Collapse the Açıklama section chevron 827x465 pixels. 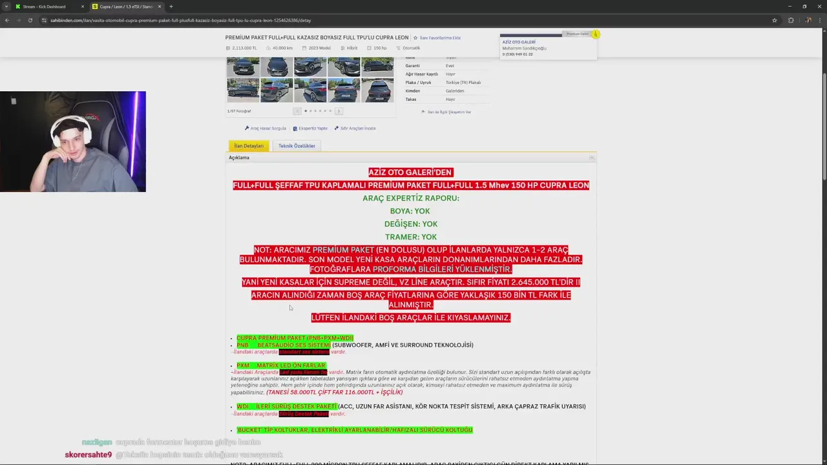(x=591, y=158)
